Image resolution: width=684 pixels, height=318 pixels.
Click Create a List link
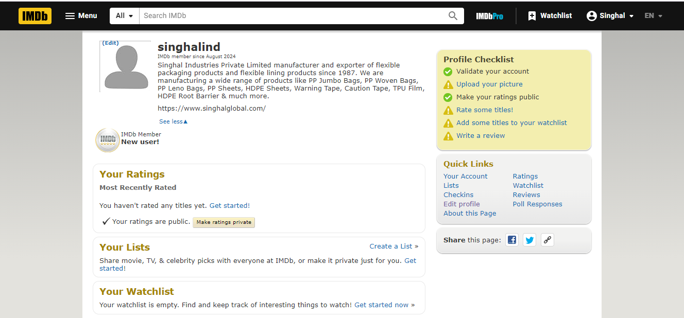click(391, 246)
